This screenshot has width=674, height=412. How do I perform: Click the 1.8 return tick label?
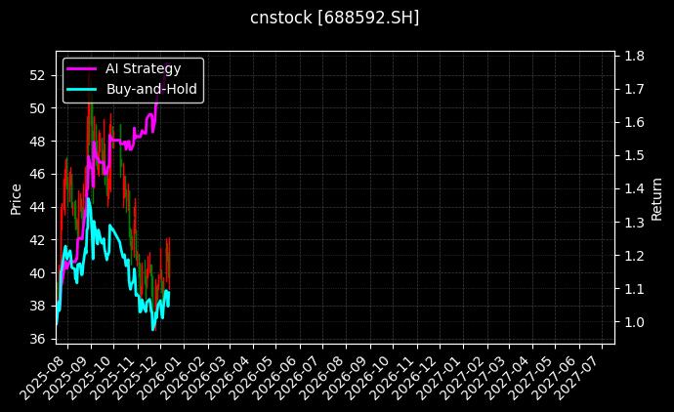tap(632, 57)
